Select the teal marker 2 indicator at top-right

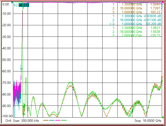click(162, 8)
